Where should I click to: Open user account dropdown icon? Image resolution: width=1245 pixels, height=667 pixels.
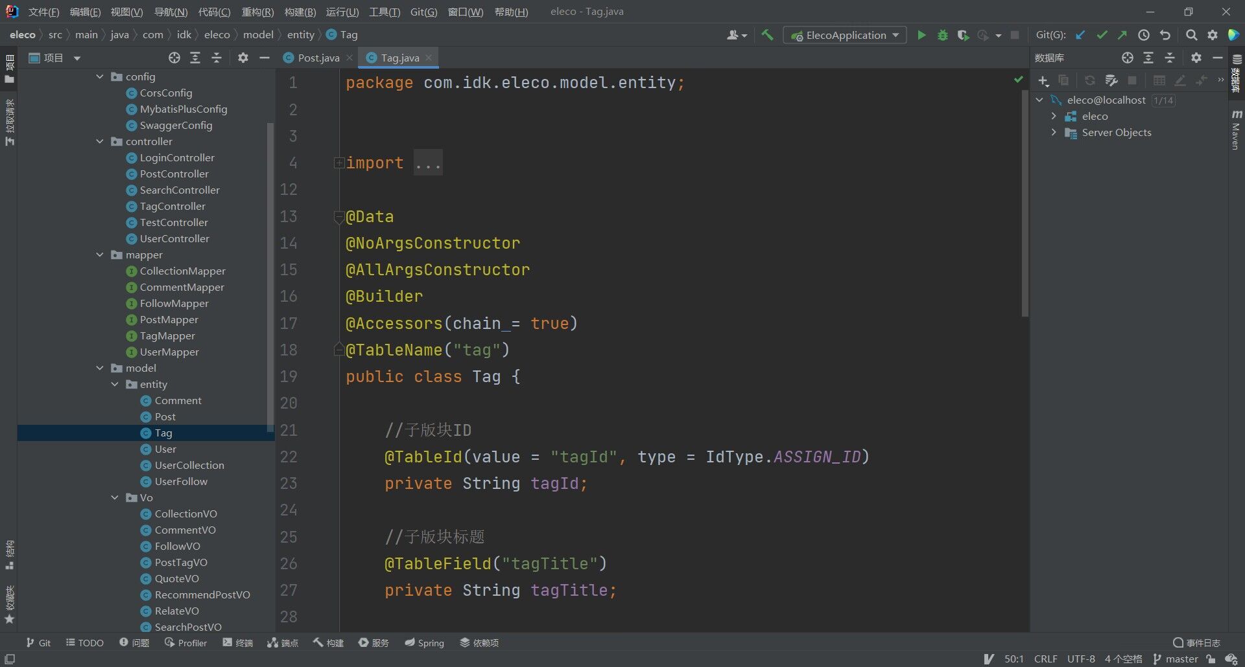pyautogui.click(x=737, y=35)
